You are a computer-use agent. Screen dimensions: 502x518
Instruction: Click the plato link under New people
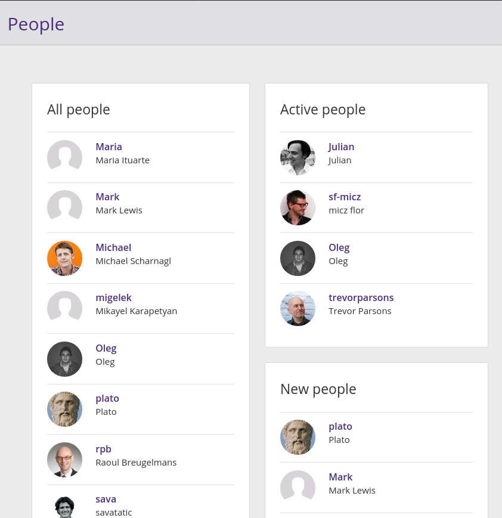coord(340,427)
